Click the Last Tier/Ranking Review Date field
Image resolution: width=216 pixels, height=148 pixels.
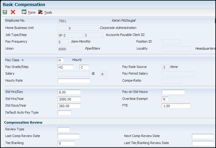(x=203, y=143)
